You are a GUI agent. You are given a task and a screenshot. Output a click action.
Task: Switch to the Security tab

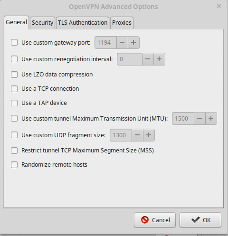coord(42,23)
